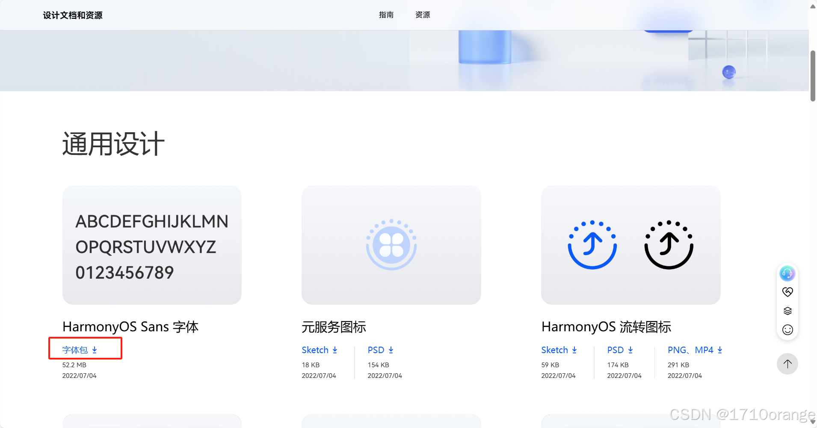The image size is (817, 428).
Task: Download the 字体包 font package
Action: click(80, 350)
